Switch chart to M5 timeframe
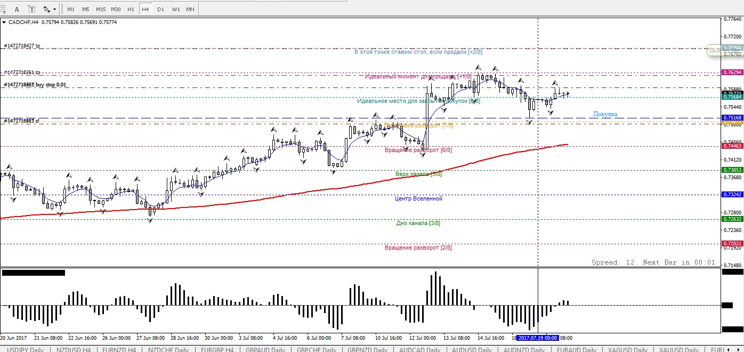 coord(86,9)
